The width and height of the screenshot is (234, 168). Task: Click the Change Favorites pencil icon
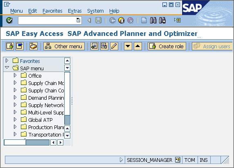click(114, 46)
